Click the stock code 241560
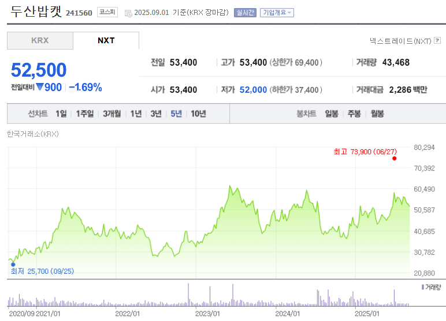This screenshot has width=446, height=321. [79, 13]
